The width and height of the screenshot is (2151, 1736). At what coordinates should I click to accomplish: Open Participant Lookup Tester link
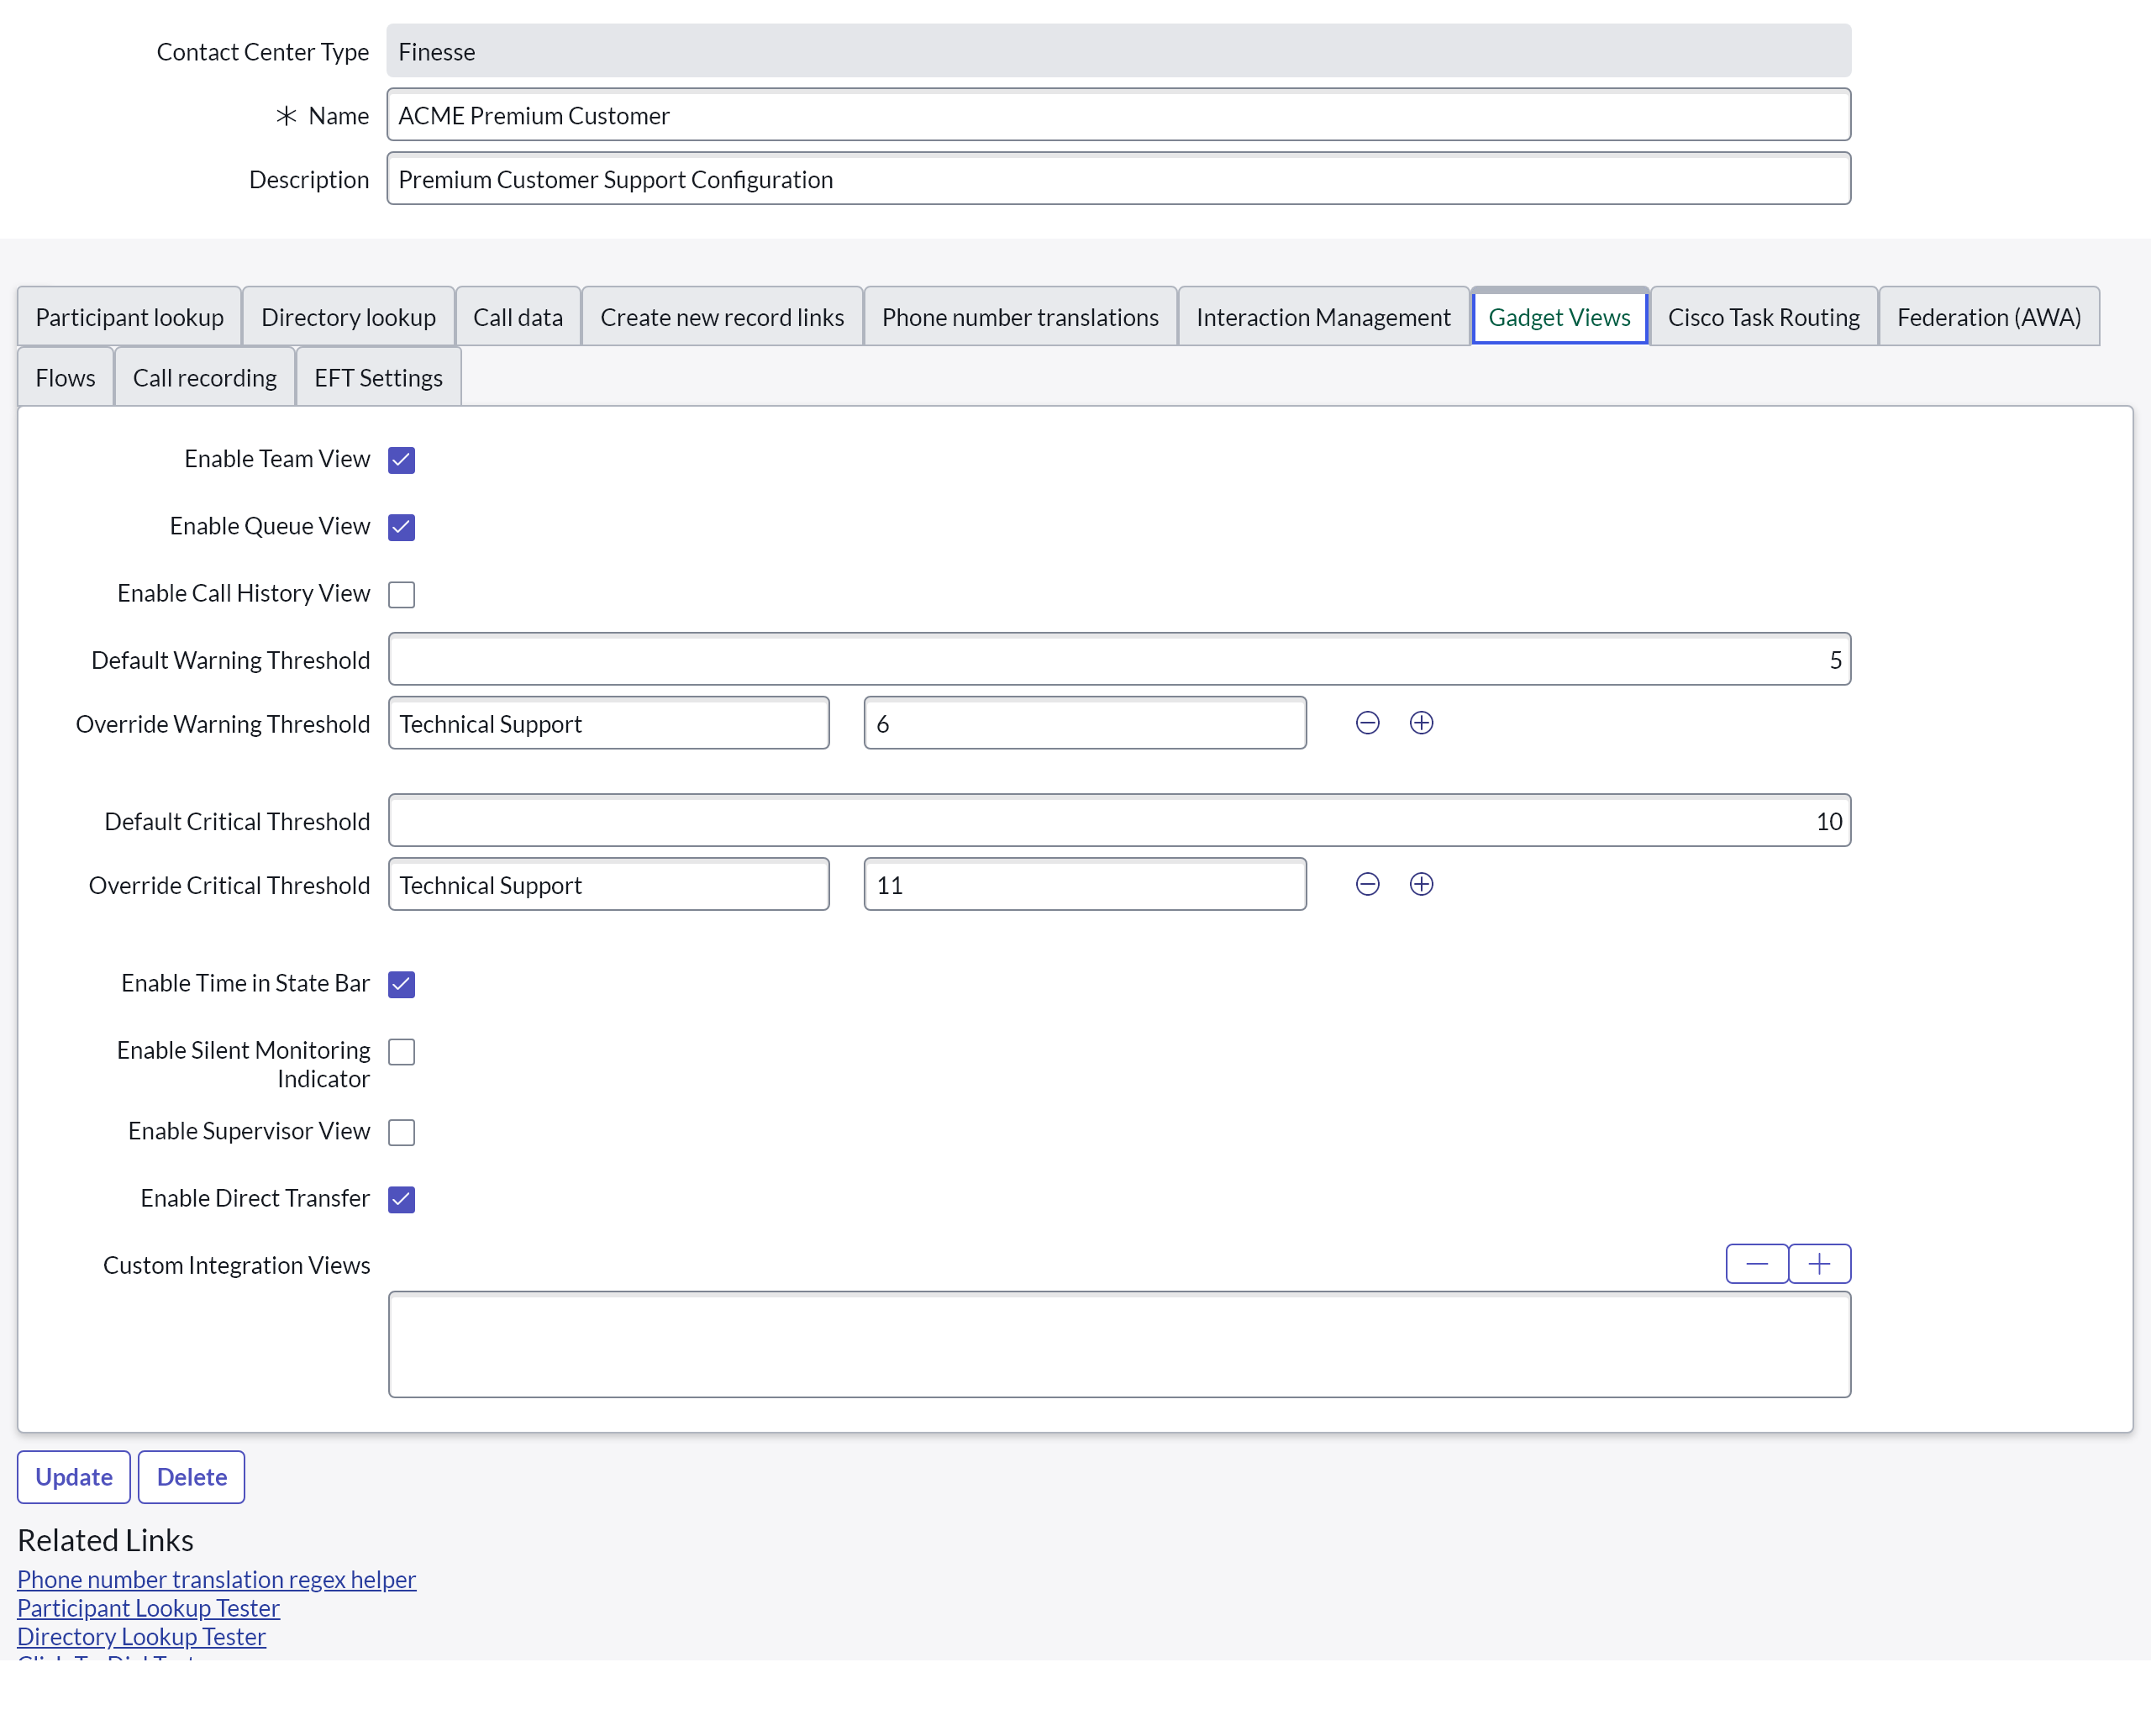[x=148, y=1608]
